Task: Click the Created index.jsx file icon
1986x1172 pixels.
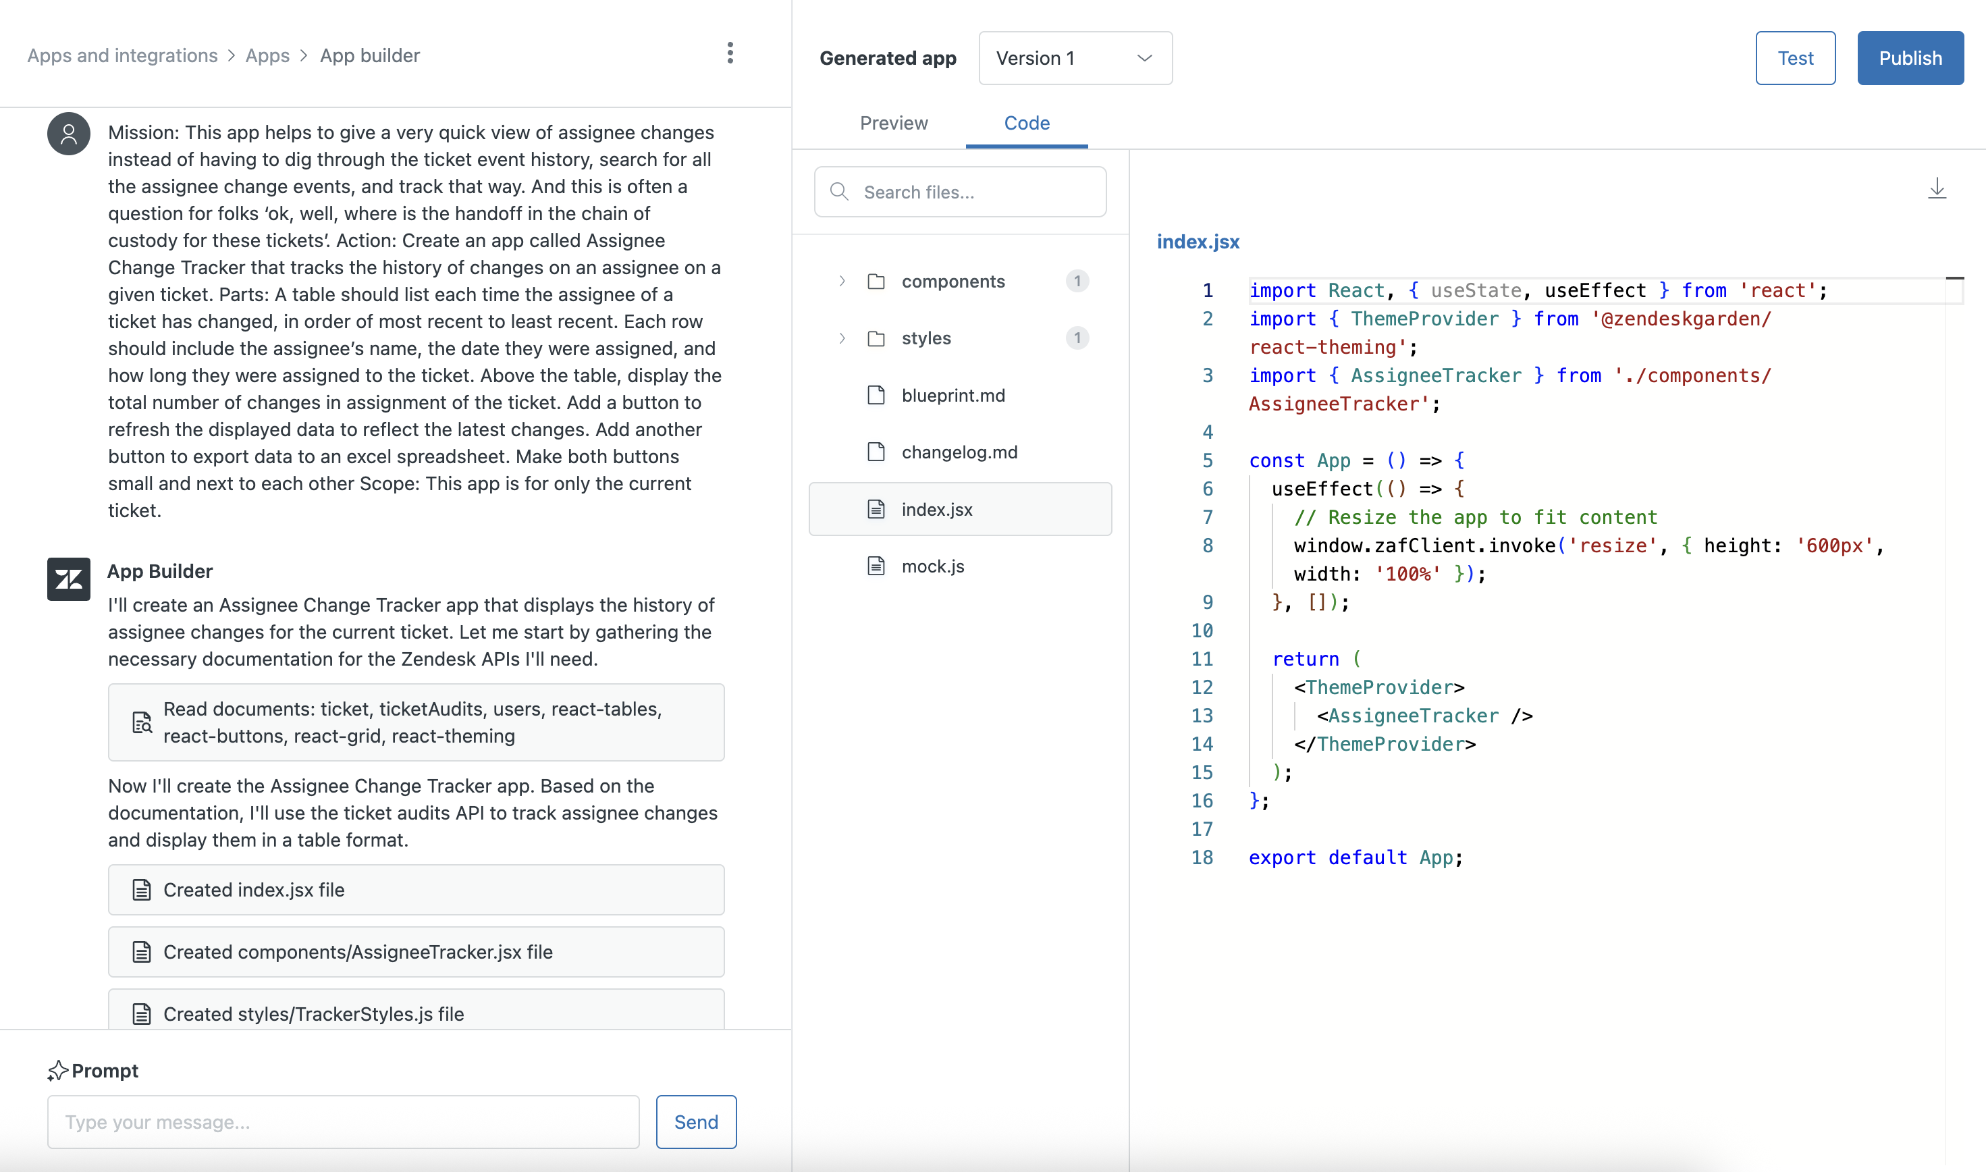Action: click(141, 890)
